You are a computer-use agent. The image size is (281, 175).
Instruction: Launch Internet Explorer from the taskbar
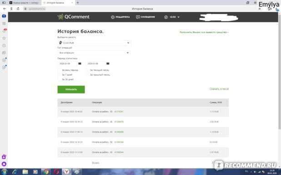15,172
